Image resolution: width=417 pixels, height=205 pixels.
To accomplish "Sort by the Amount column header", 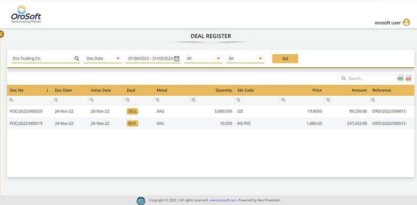I will (x=359, y=90).
